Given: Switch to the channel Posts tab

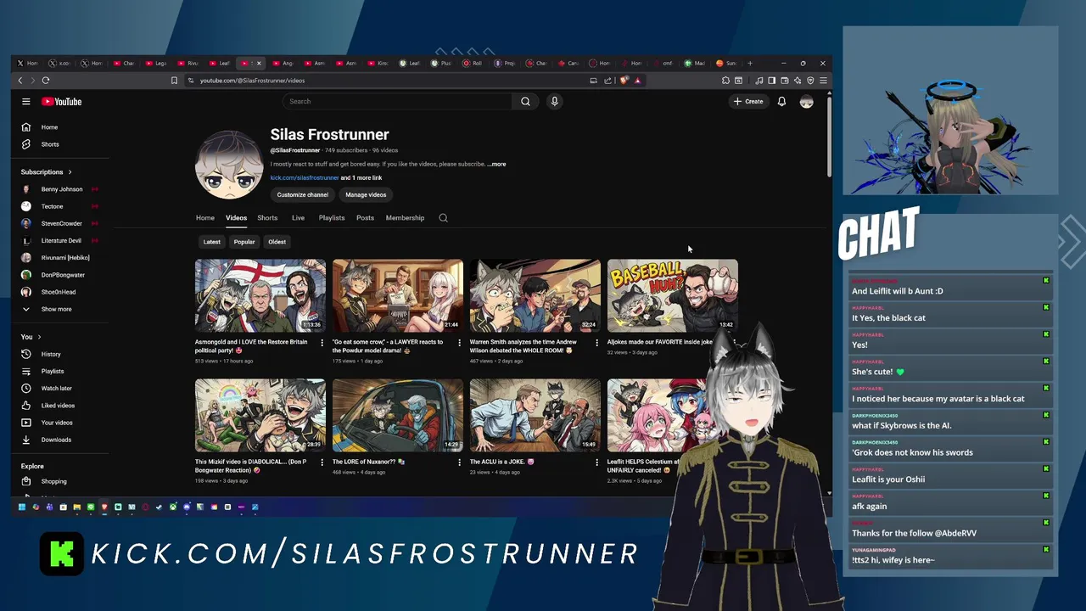Looking at the screenshot, I should (365, 218).
